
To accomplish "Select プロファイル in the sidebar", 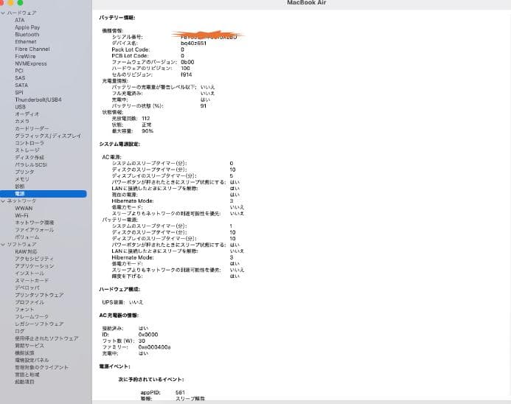I will (29, 302).
